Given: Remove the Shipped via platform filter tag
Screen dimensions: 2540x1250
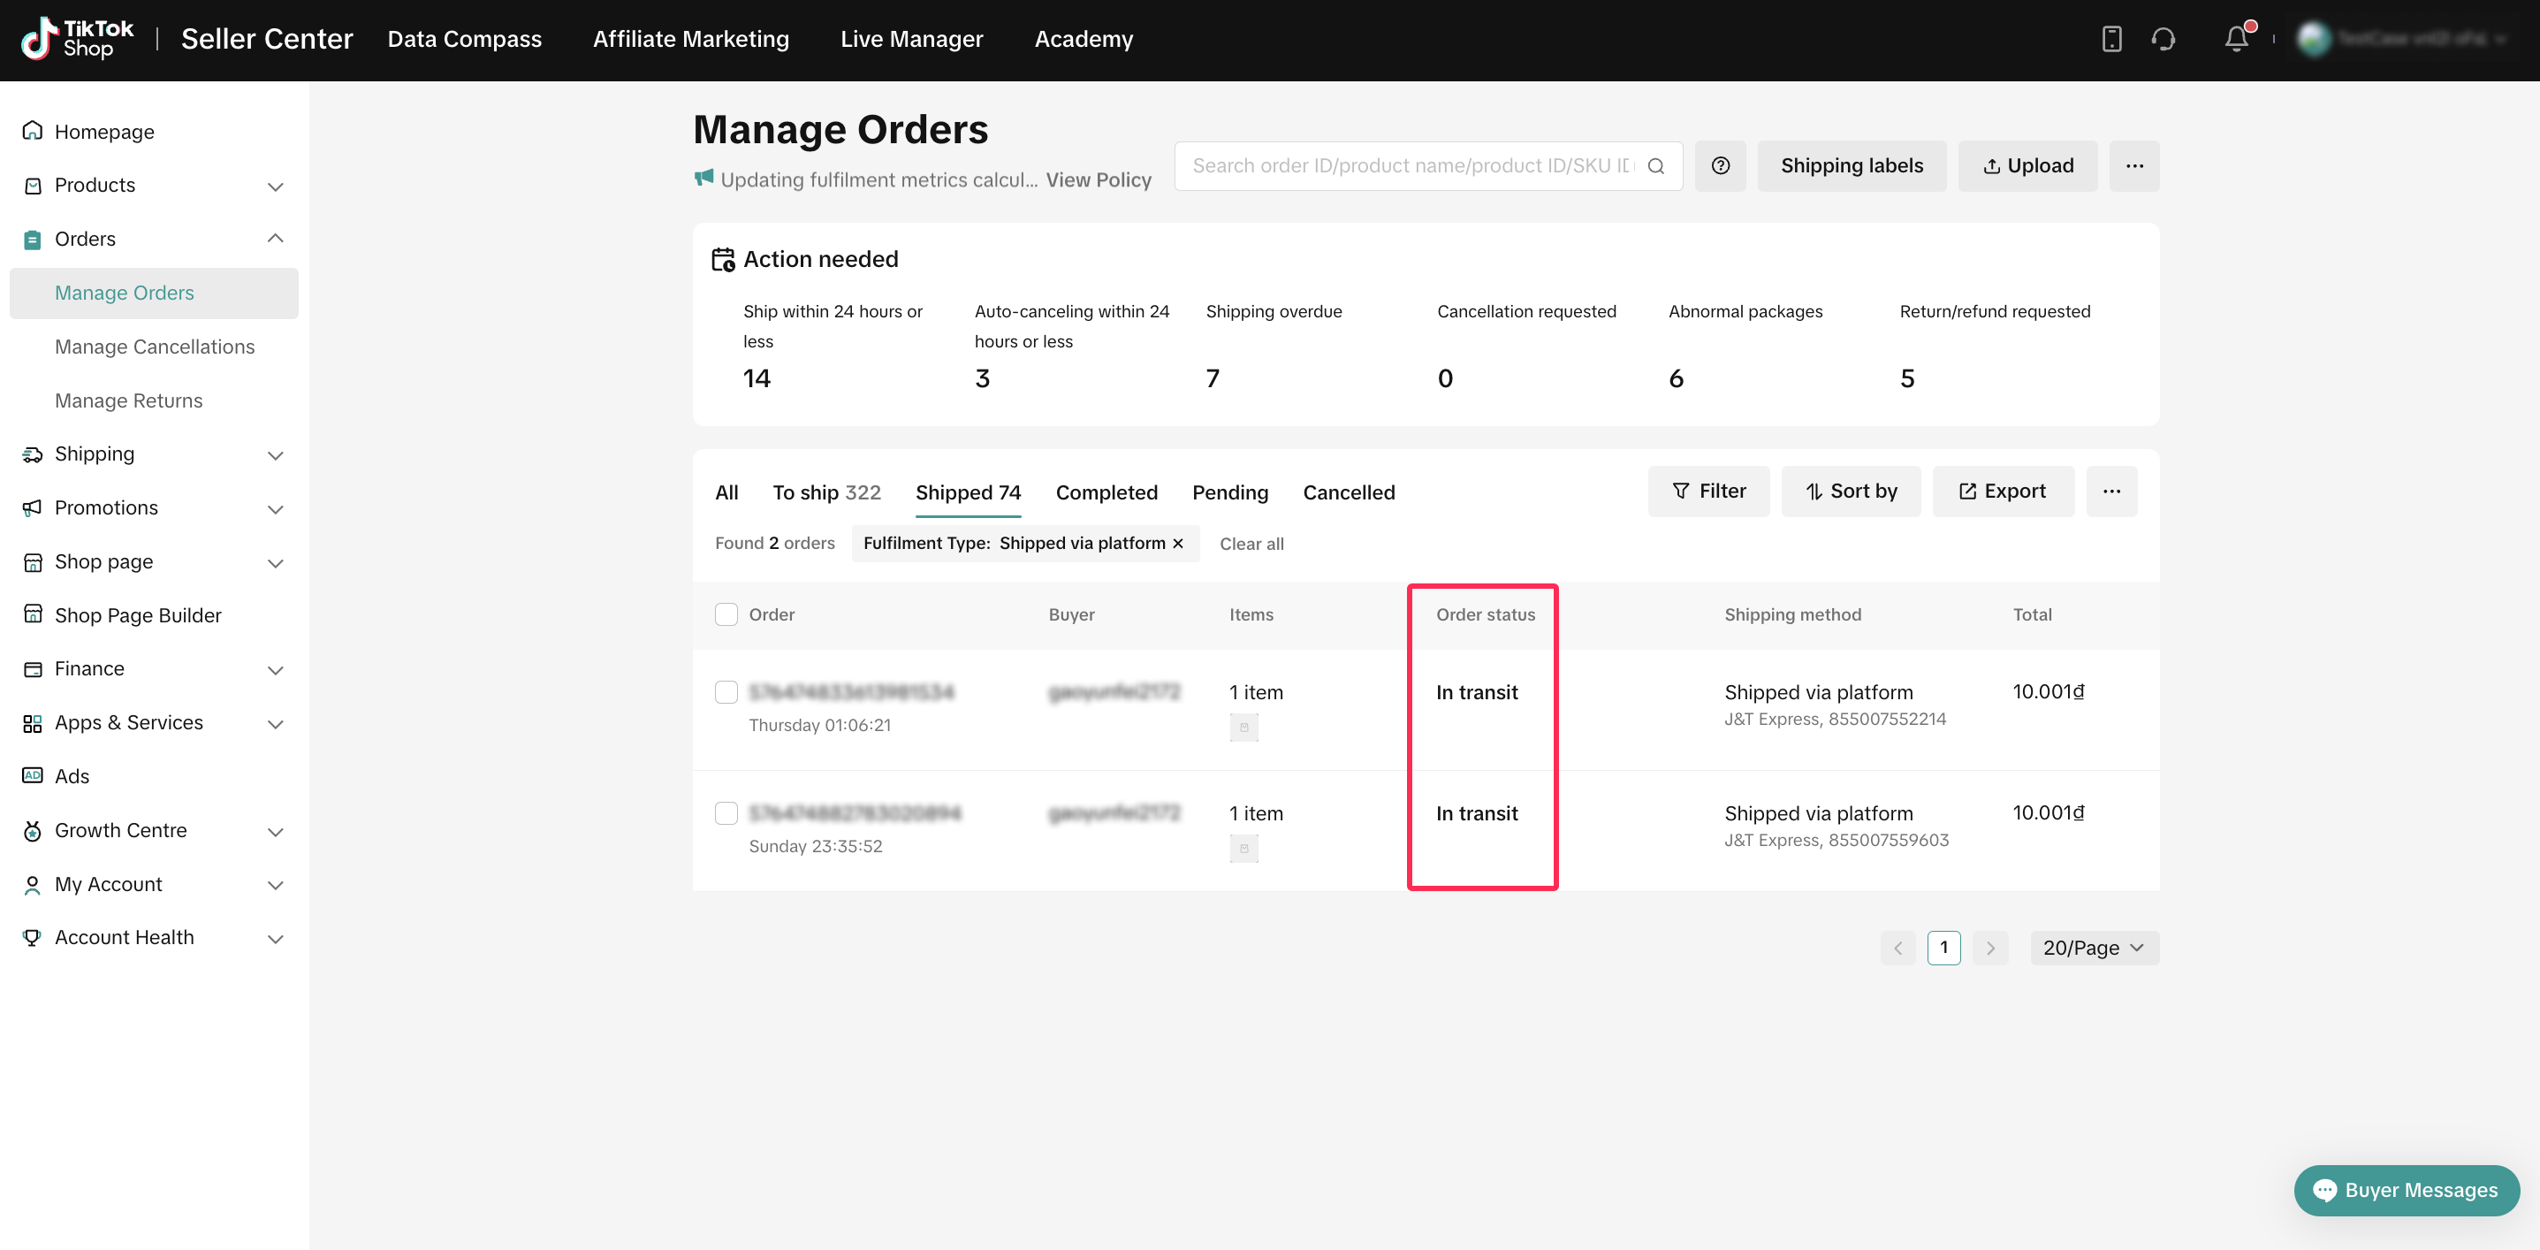Looking at the screenshot, I should pos(1177,544).
